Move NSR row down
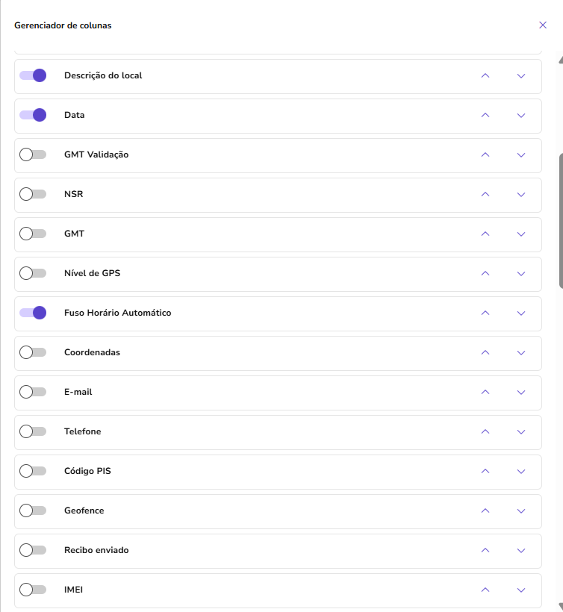 [521, 195]
